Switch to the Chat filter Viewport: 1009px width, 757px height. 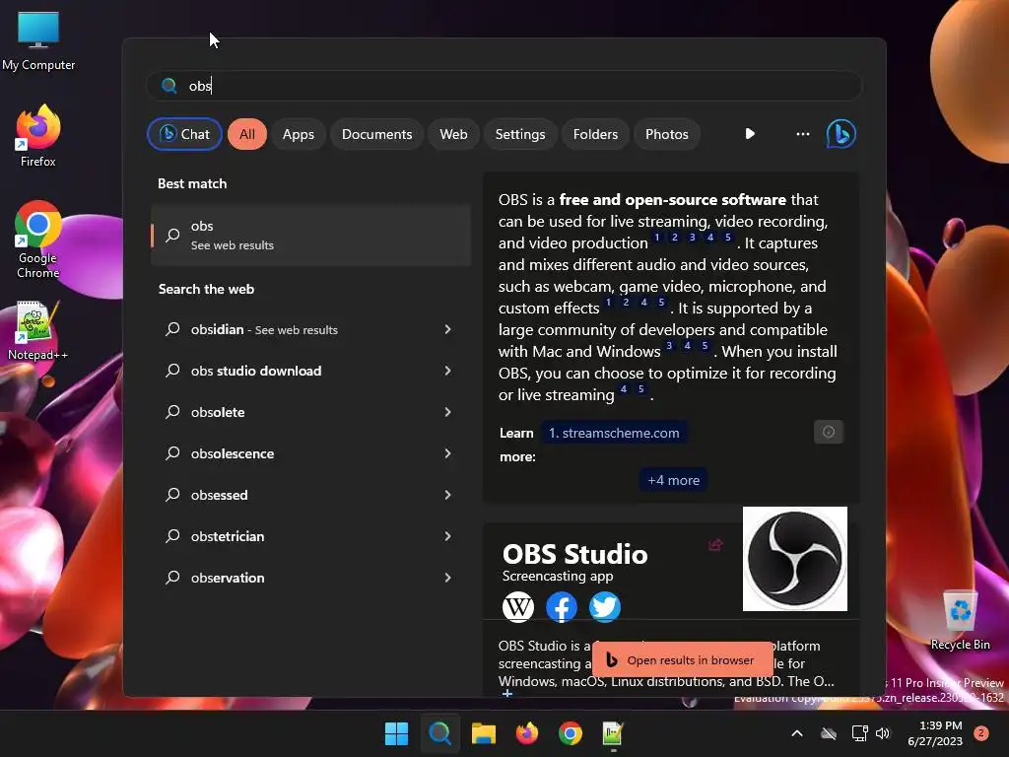point(184,134)
